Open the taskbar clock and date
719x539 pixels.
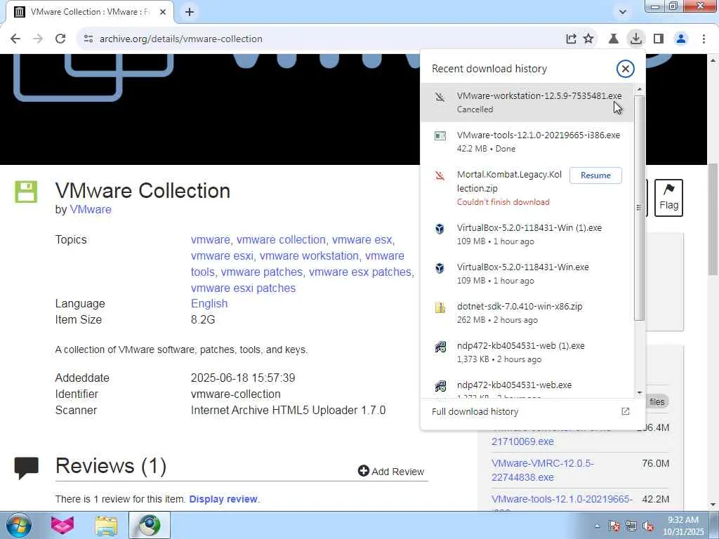pyautogui.click(x=683, y=526)
